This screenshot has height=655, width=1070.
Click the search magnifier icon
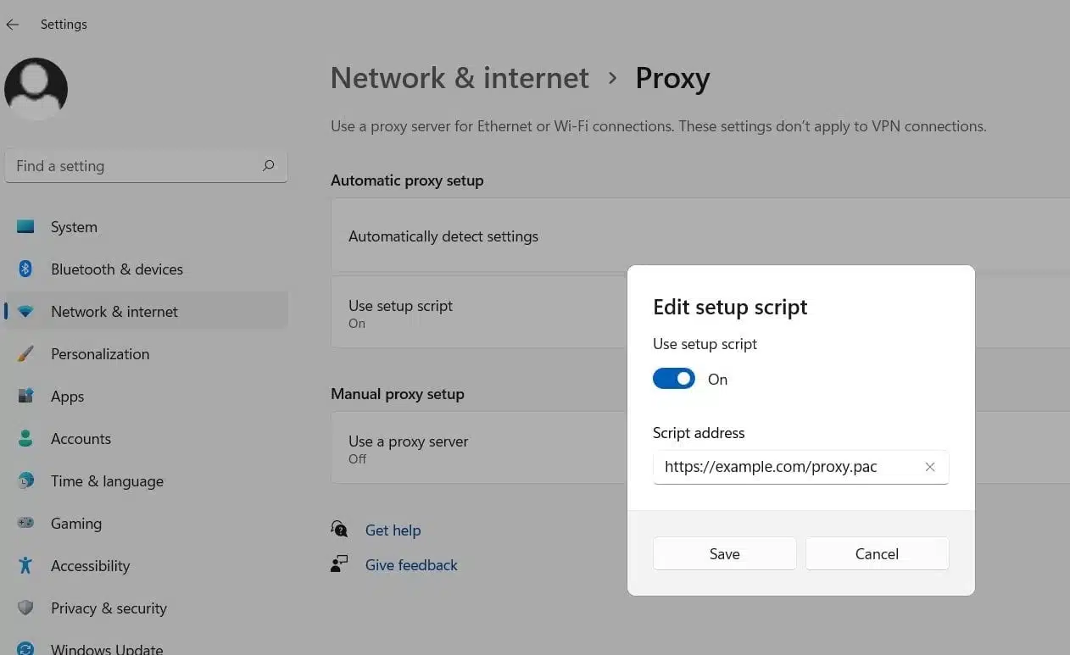coord(269,166)
